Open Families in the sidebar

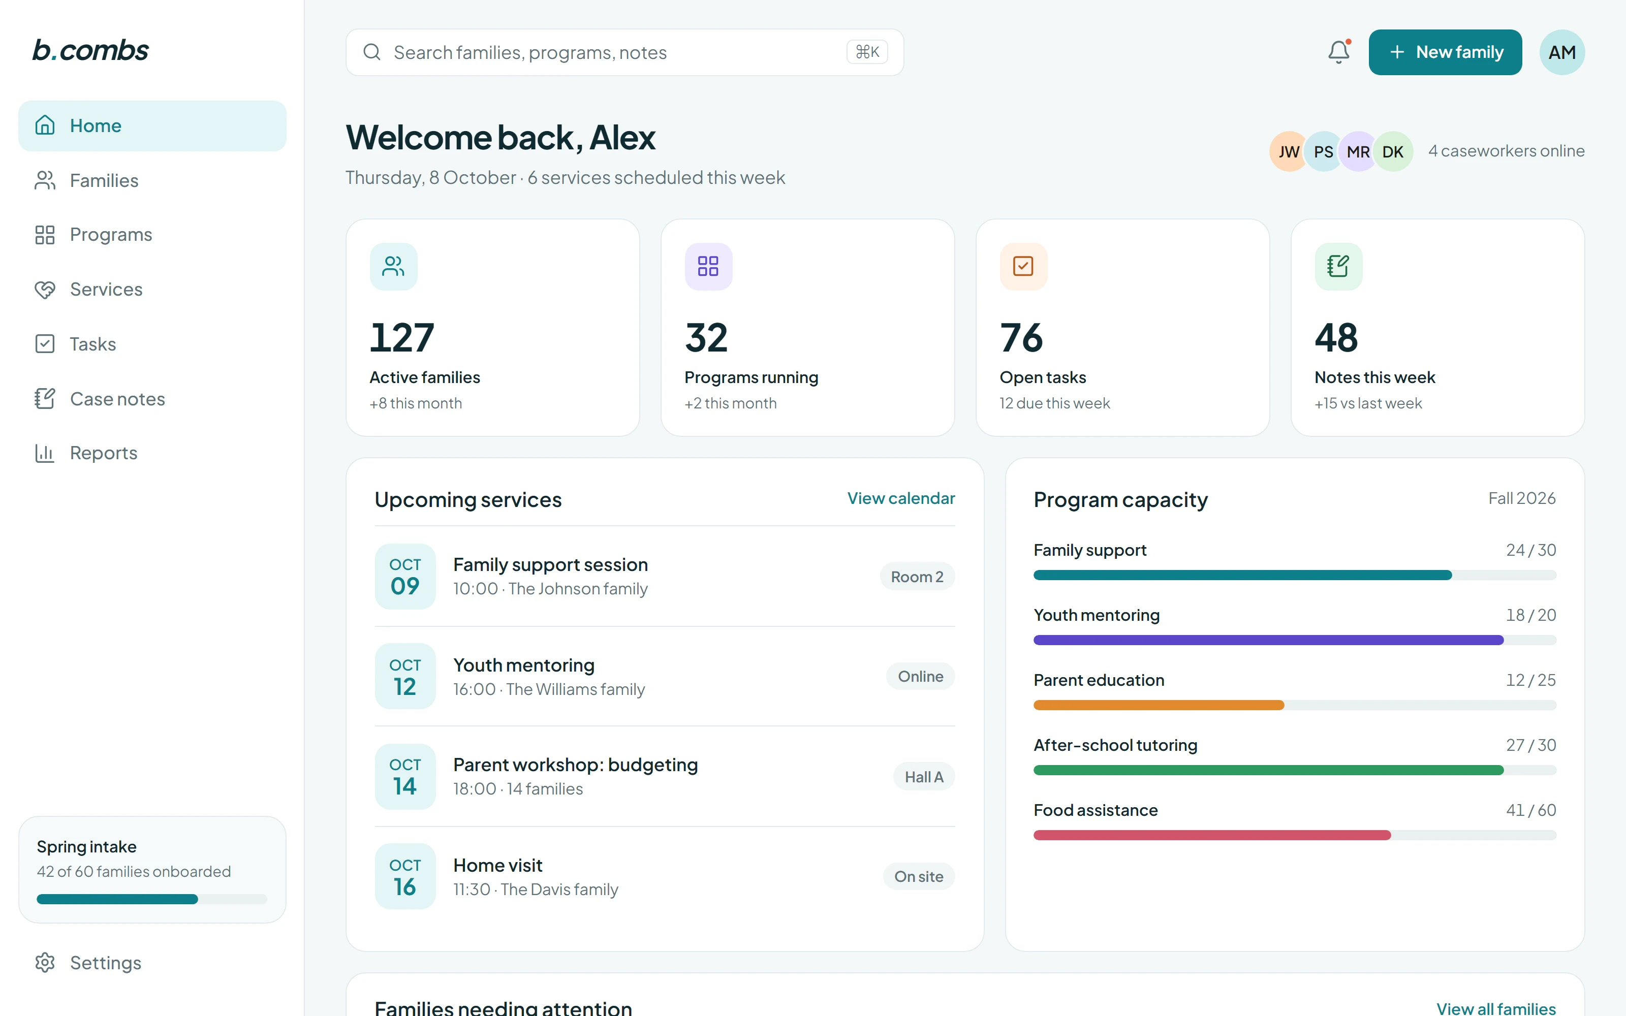point(152,180)
